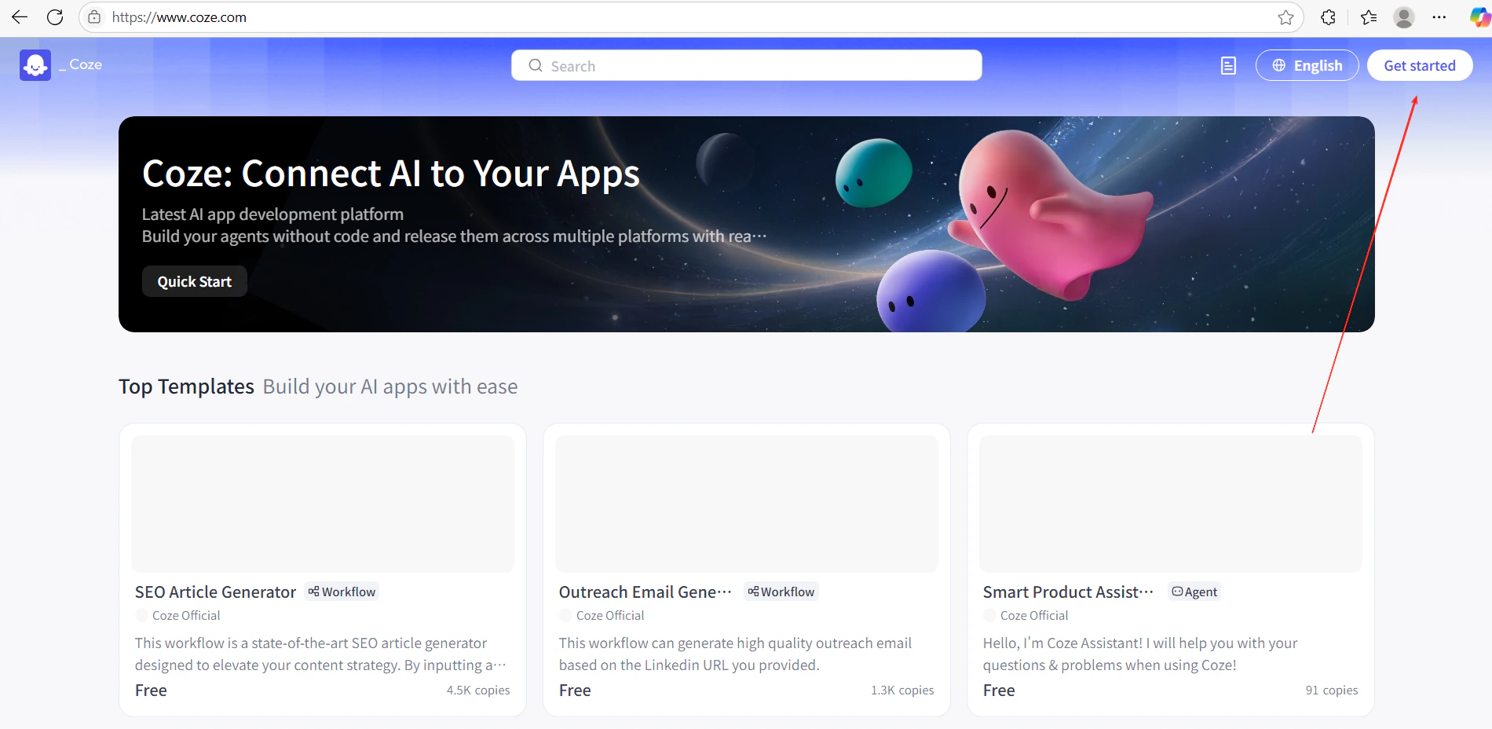
Task: Click the Quick Start button on banner
Action: (x=195, y=281)
